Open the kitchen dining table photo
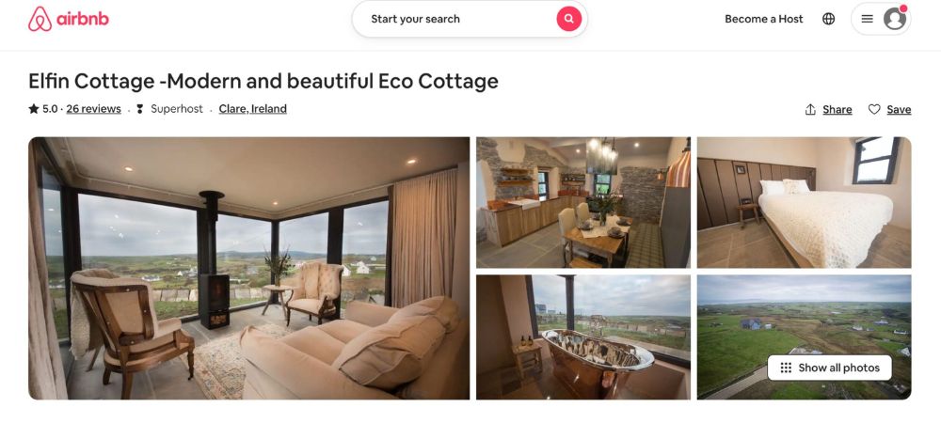This screenshot has height=423, width=941. point(583,202)
